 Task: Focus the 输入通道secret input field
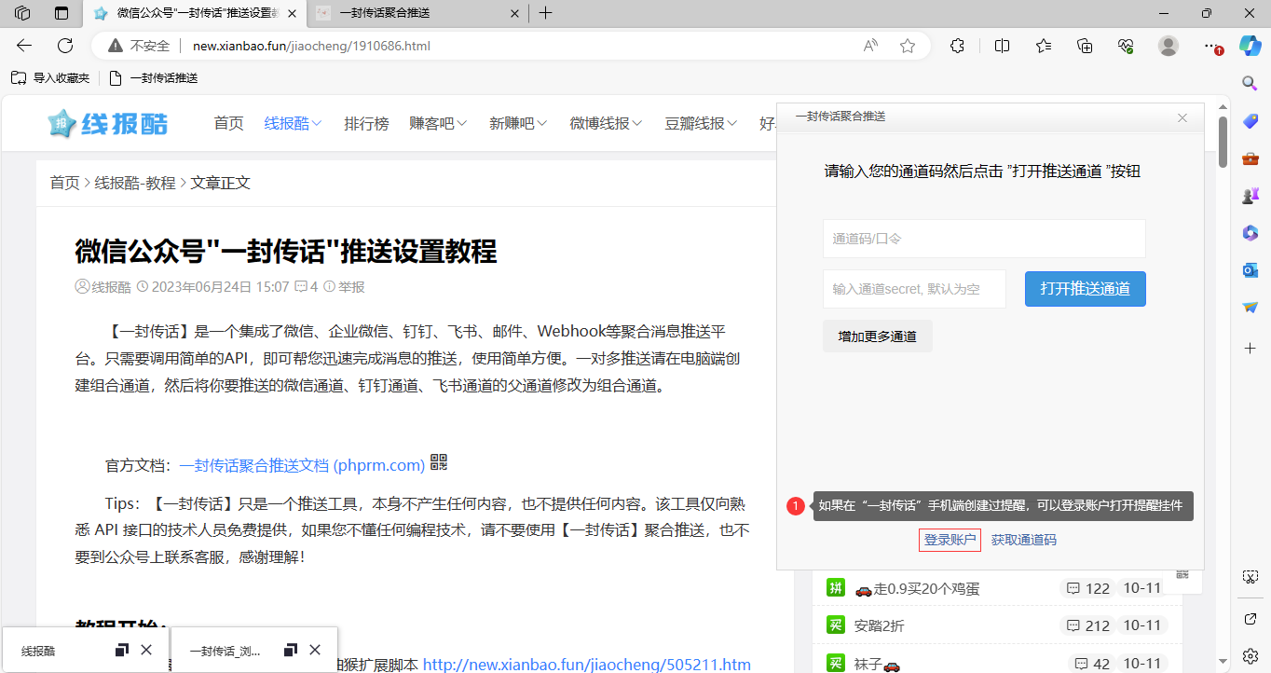coord(914,289)
